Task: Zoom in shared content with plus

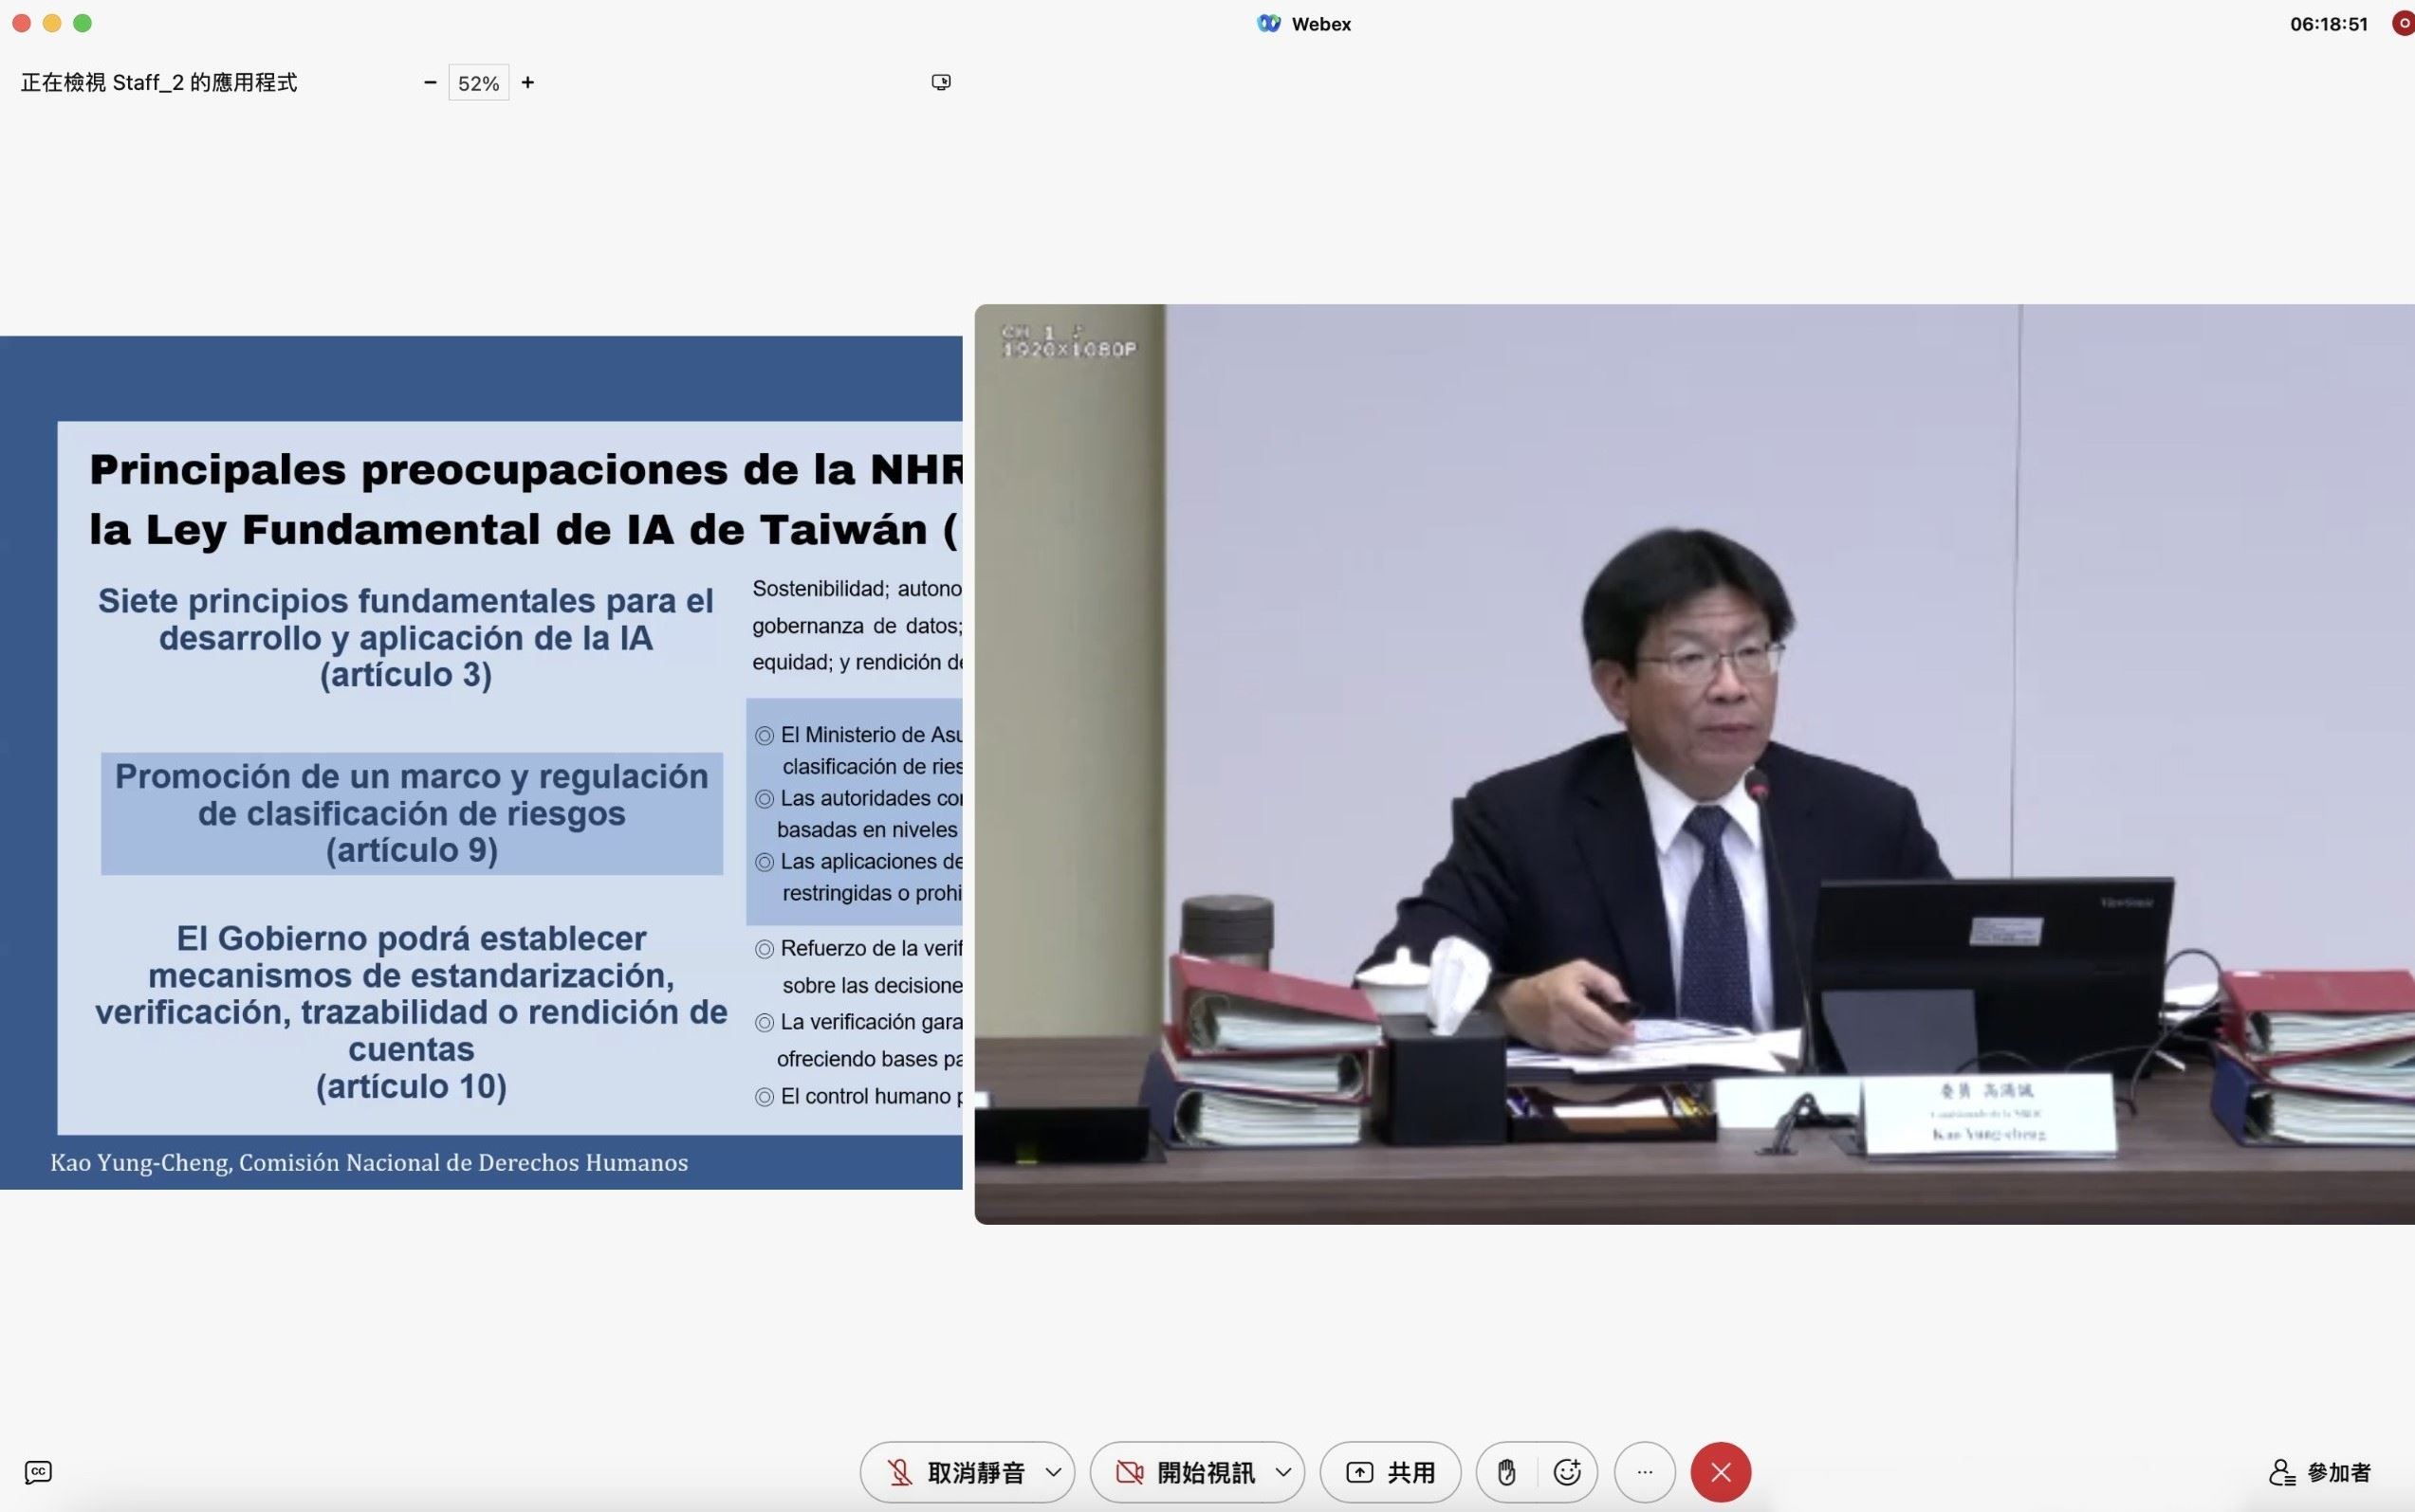Action: 527,83
